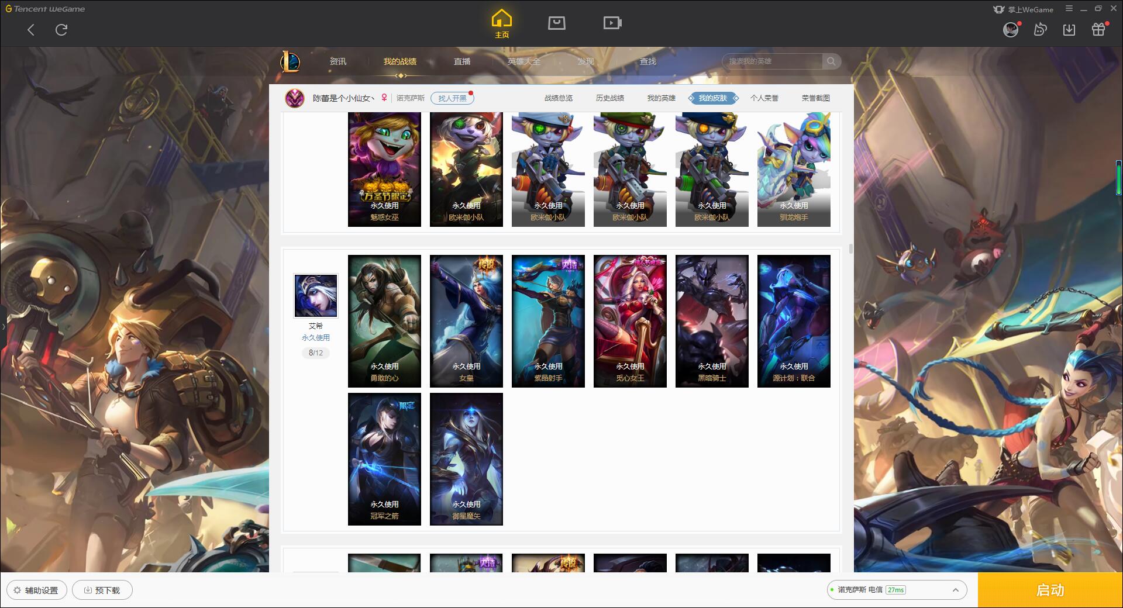
Task: Select the 我的战绩 tab
Action: [400, 61]
